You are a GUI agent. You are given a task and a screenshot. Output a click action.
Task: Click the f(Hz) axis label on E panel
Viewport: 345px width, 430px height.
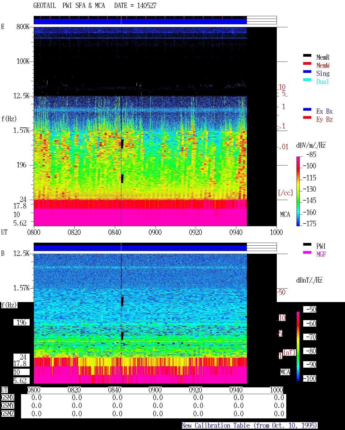point(9,119)
